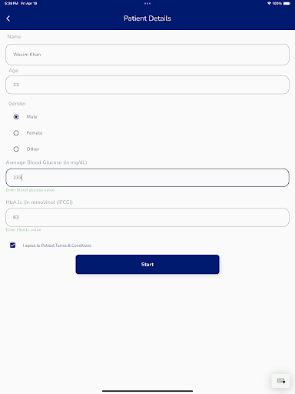295x394 pixels.
Task: Choose the Other gender option
Action: coord(16,149)
